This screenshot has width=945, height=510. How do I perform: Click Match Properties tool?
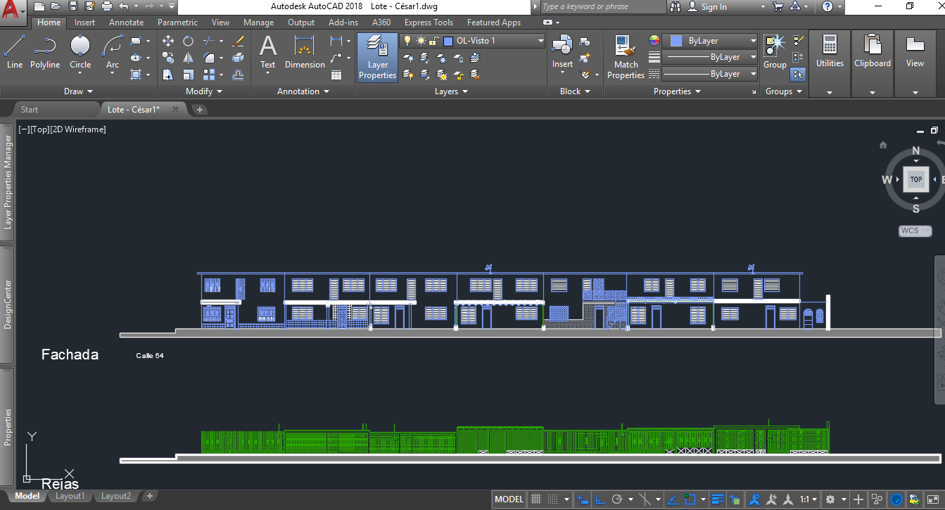(626, 57)
